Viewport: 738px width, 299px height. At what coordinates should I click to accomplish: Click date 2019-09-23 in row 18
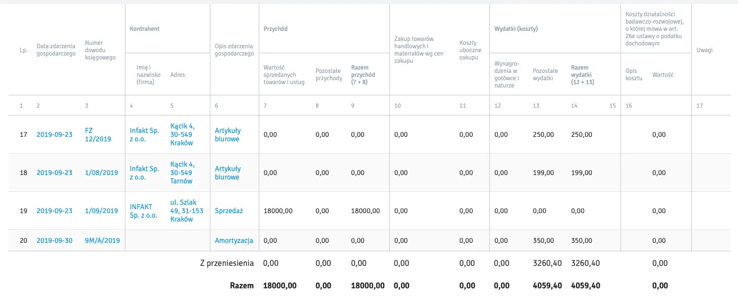point(55,173)
